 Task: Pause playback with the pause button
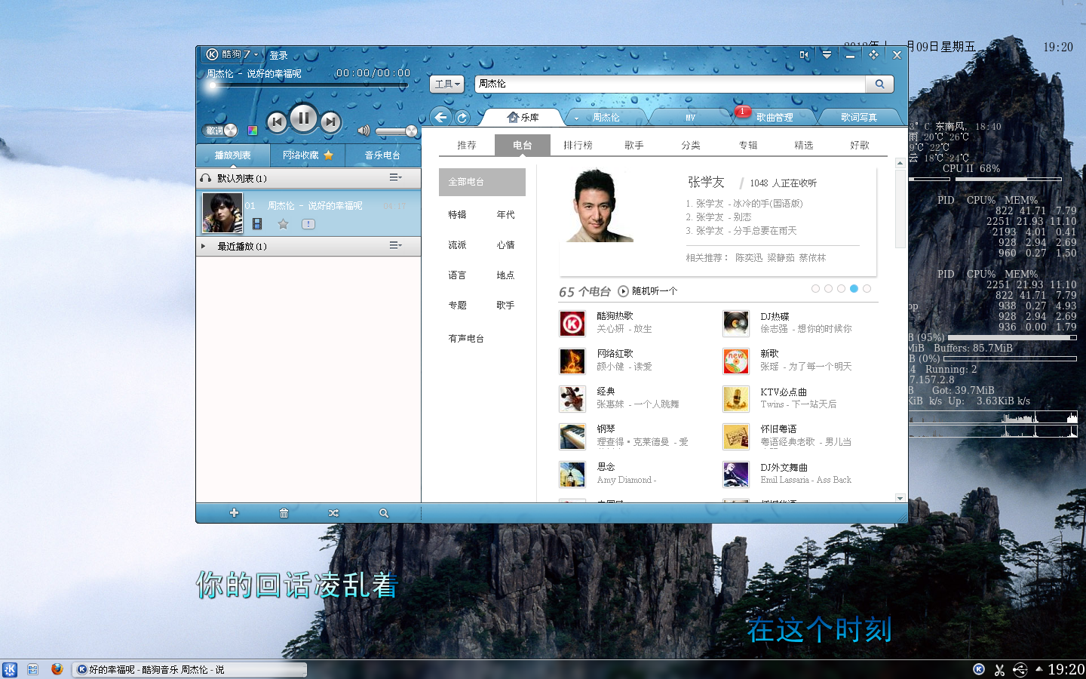(x=303, y=118)
